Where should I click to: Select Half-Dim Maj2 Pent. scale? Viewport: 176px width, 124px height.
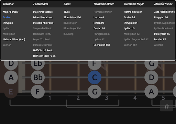tap(44, 56)
